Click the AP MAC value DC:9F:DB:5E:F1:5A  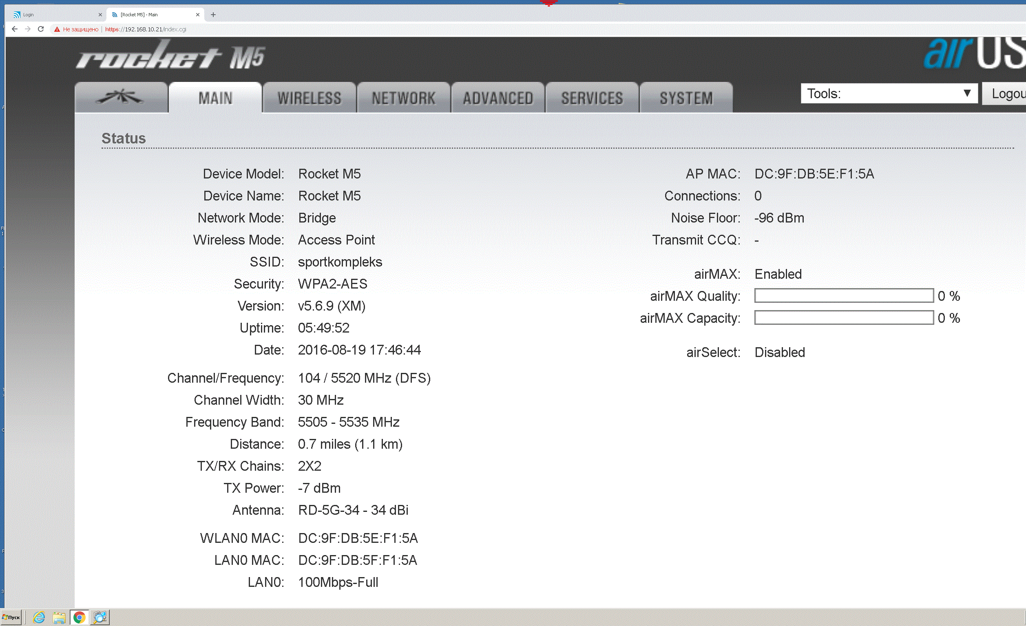tap(814, 174)
